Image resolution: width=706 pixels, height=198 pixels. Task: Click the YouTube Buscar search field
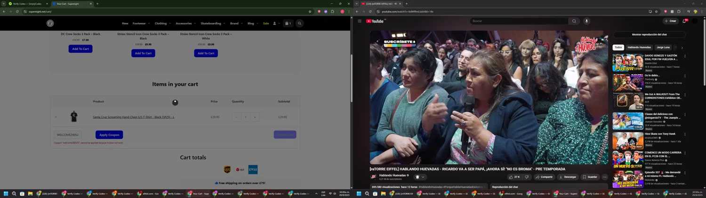coord(519,21)
